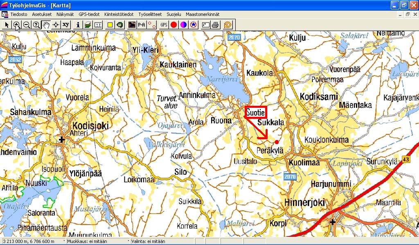This screenshot has width=419, height=245.
Task: Open the Maastomerkinnät menu
Action: [x=202, y=14]
